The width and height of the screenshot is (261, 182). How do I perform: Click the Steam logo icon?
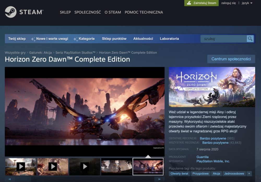coord(11,12)
